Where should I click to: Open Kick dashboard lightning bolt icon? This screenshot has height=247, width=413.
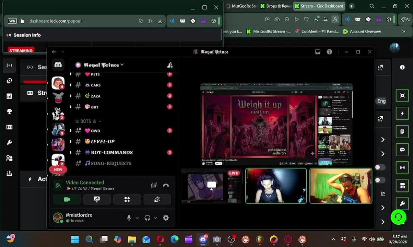point(402,114)
